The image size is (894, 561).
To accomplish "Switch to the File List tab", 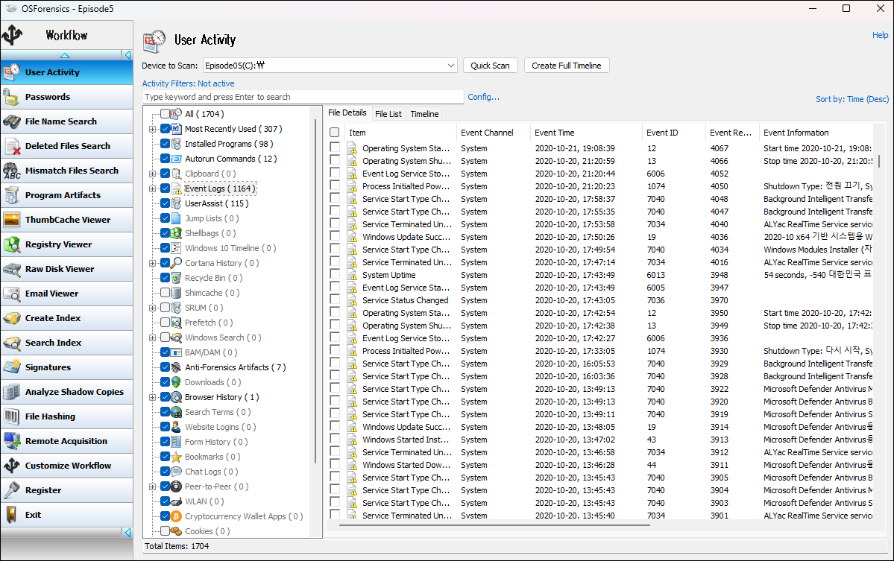I will point(388,114).
